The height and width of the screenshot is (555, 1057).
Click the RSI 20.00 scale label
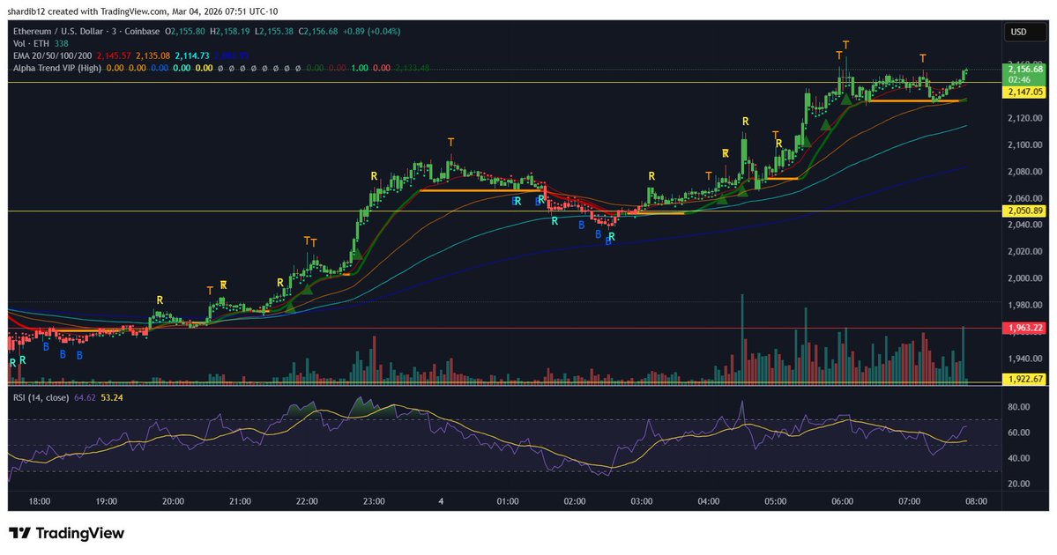coord(1018,484)
